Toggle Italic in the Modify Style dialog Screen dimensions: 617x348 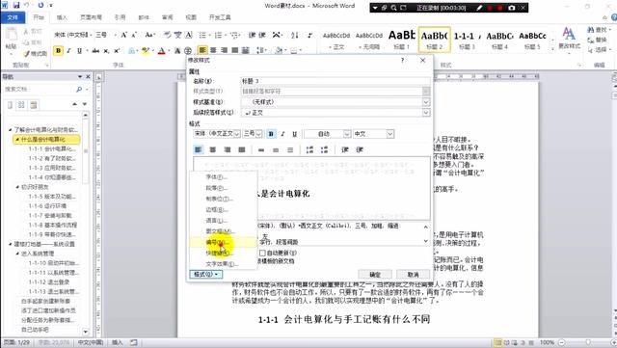[x=282, y=134]
